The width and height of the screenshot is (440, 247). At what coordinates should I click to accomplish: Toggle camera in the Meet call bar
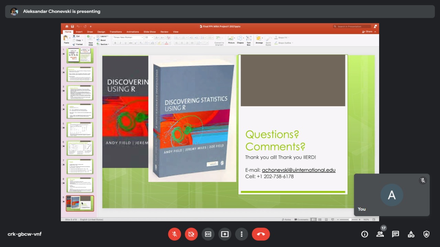pos(191,234)
